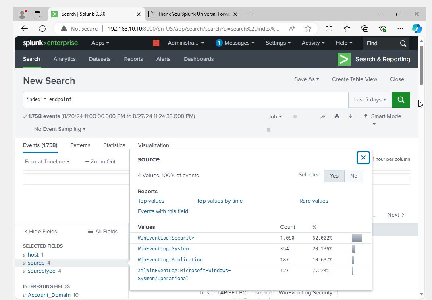
Task: Open the Rare values report
Action: coord(314,201)
